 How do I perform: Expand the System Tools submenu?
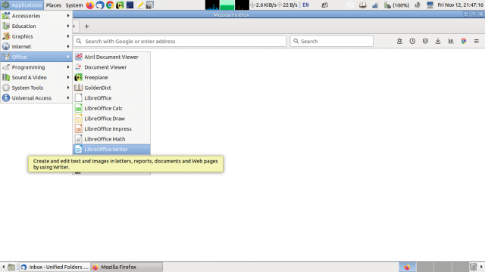(x=36, y=88)
